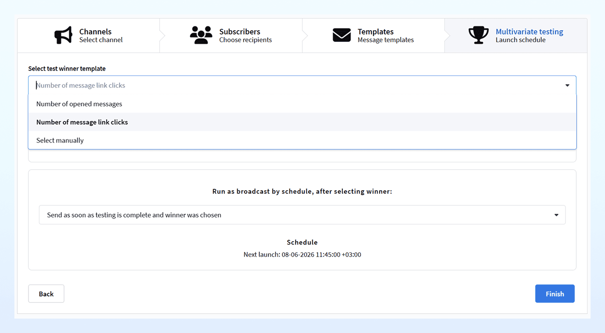Click the 'Choose recipients' subtitle
605x333 pixels.
245,40
